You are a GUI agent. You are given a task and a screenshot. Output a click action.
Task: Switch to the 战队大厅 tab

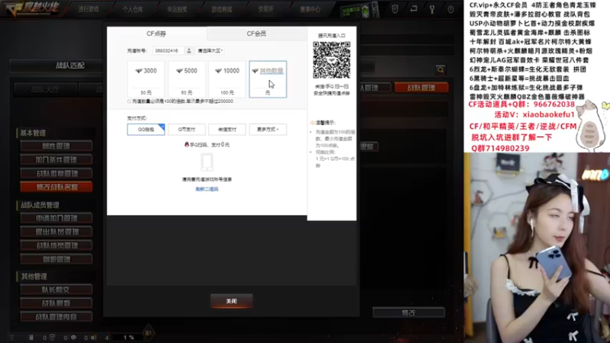tap(45, 89)
